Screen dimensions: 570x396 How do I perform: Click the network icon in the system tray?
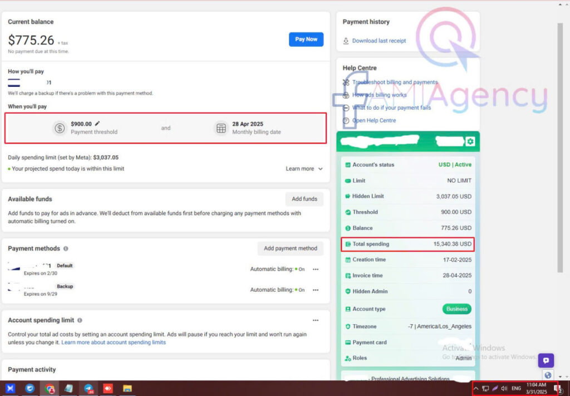tap(485, 389)
